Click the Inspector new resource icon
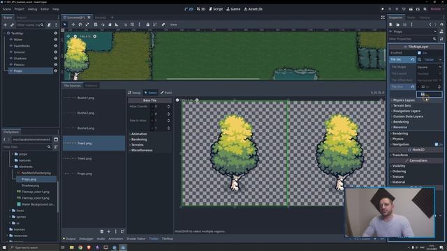This screenshot has height=251, width=447. (x=391, y=24)
